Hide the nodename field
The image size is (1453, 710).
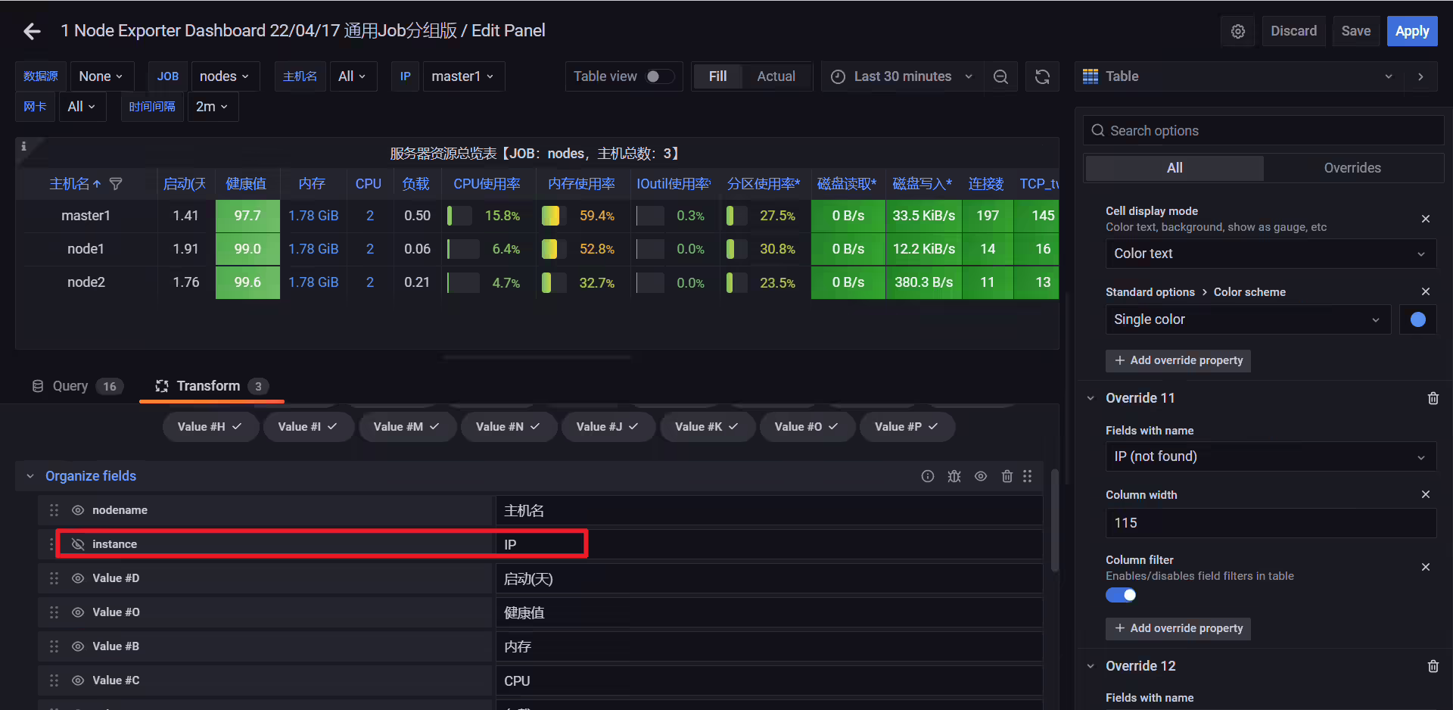[77, 510]
